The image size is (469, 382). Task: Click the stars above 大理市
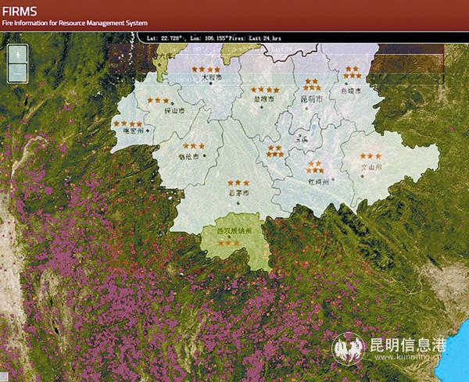pos(206,70)
